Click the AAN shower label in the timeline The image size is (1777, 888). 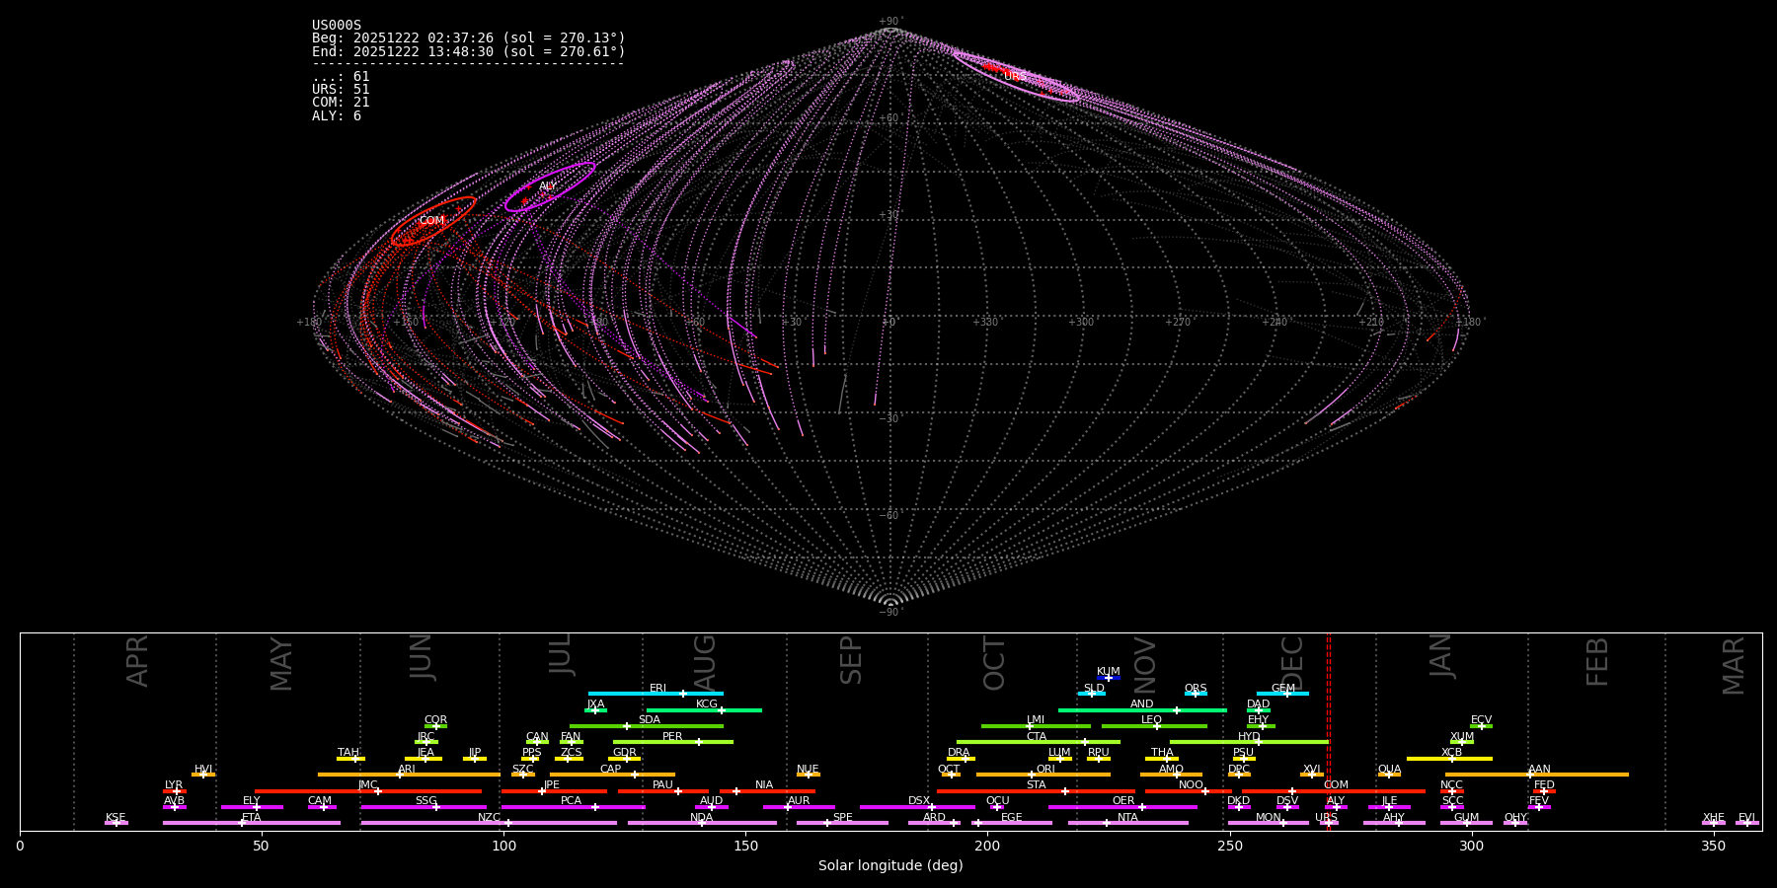[1540, 770]
